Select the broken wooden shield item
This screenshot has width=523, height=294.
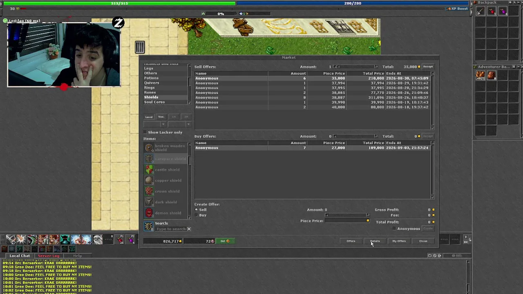[x=165, y=148]
